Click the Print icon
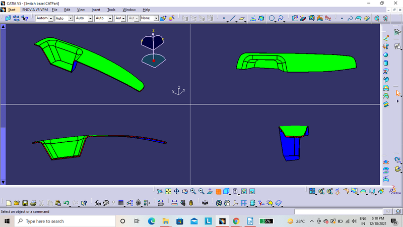 (x=33, y=203)
